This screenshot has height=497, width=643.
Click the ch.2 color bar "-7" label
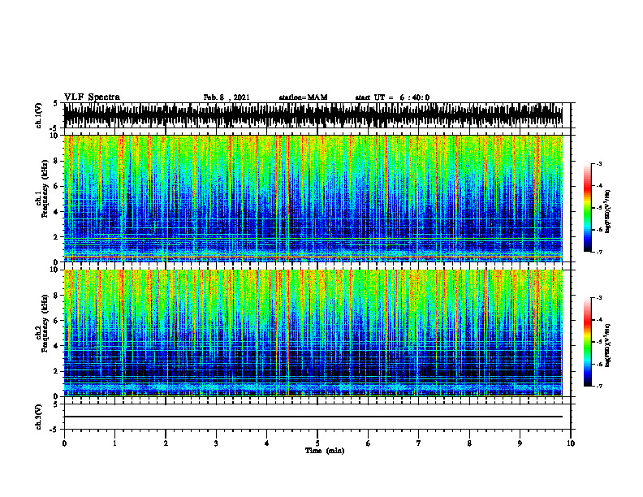point(598,386)
